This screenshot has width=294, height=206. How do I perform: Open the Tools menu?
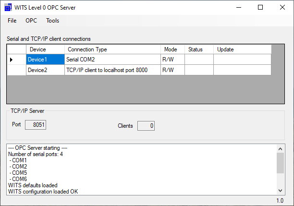pos(53,21)
